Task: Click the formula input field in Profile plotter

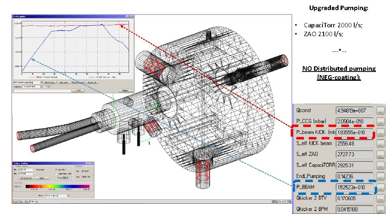Action: pyautogui.click(x=42, y=90)
